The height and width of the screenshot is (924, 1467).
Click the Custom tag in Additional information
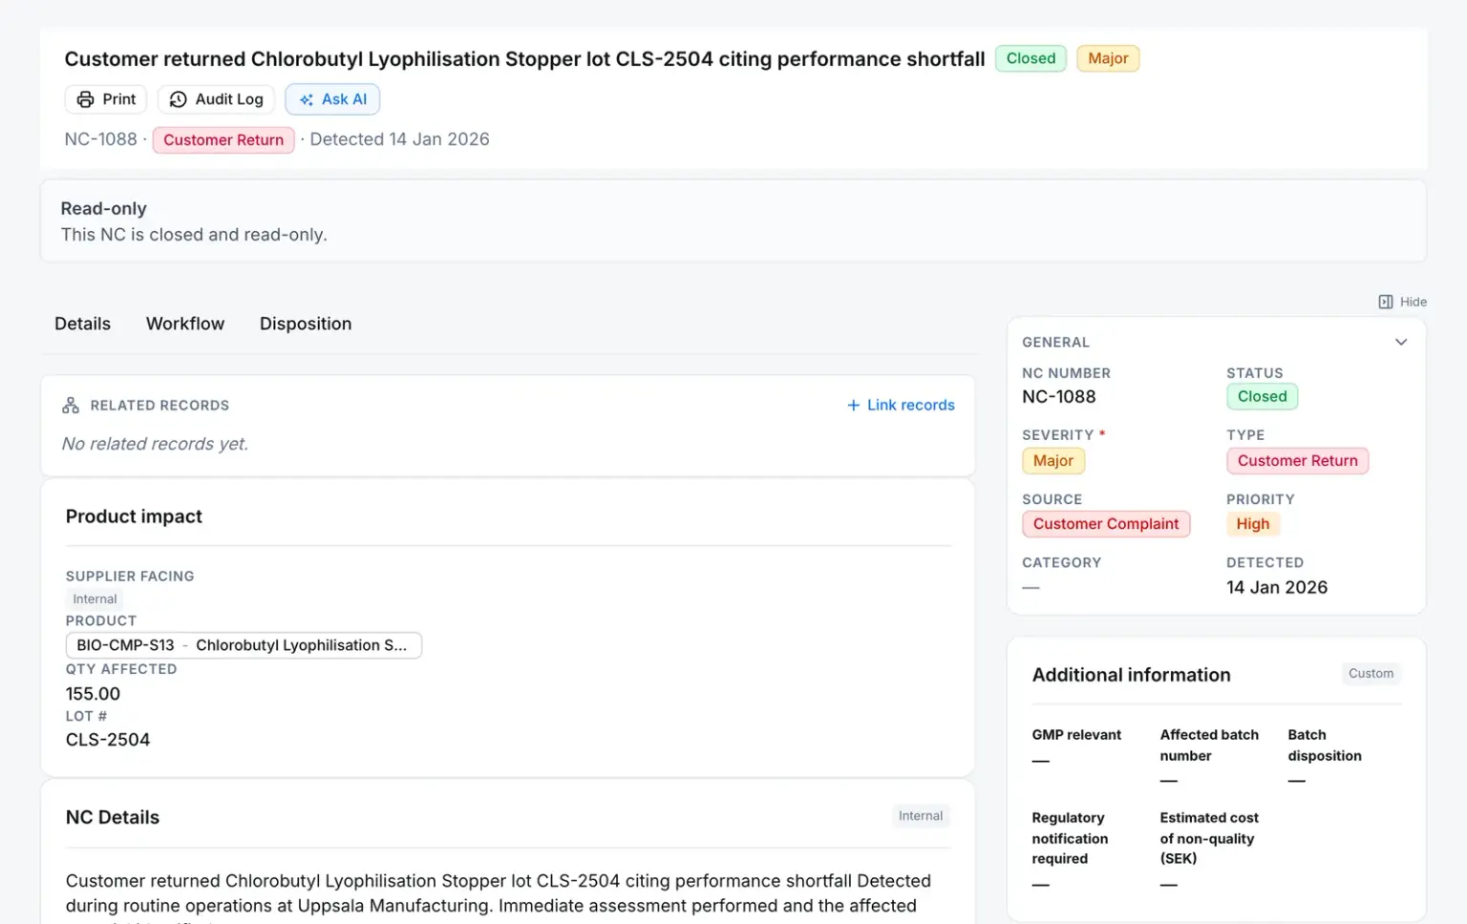(1371, 674)
